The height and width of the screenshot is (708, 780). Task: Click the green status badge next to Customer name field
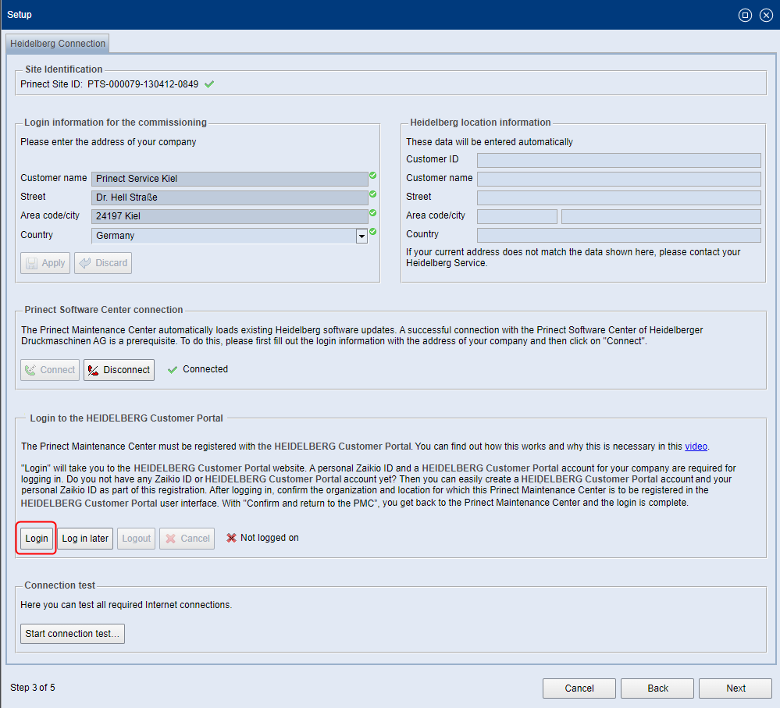[372, 174]
